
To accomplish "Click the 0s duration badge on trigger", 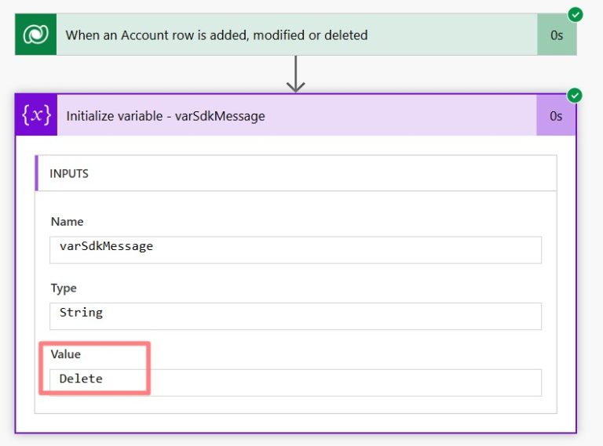I will pos(556,35).
